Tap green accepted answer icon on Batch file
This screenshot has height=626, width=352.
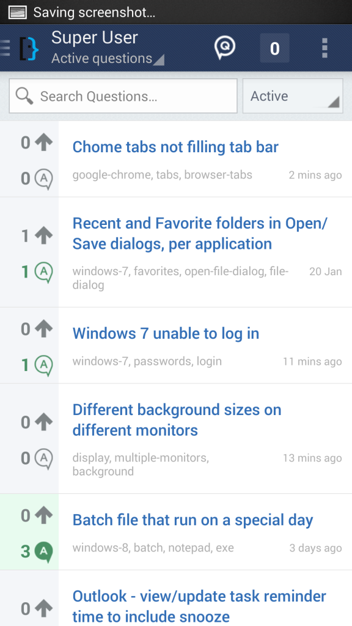[x=43, y=552]
